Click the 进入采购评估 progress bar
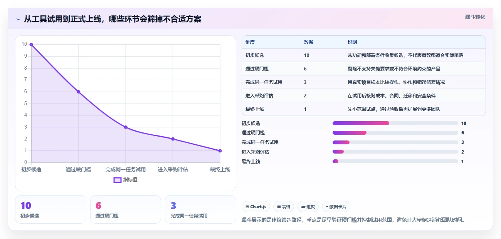Image resolution: width=501 pixels, height=239 pixels. [395, 152]
